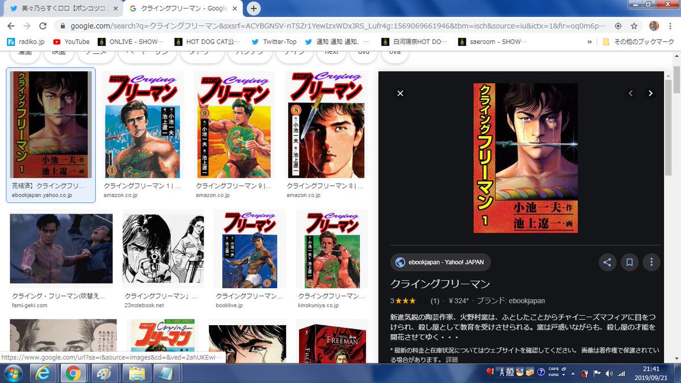Close the image preview panel
Screen dimensions: 681x383
point(400,93)
